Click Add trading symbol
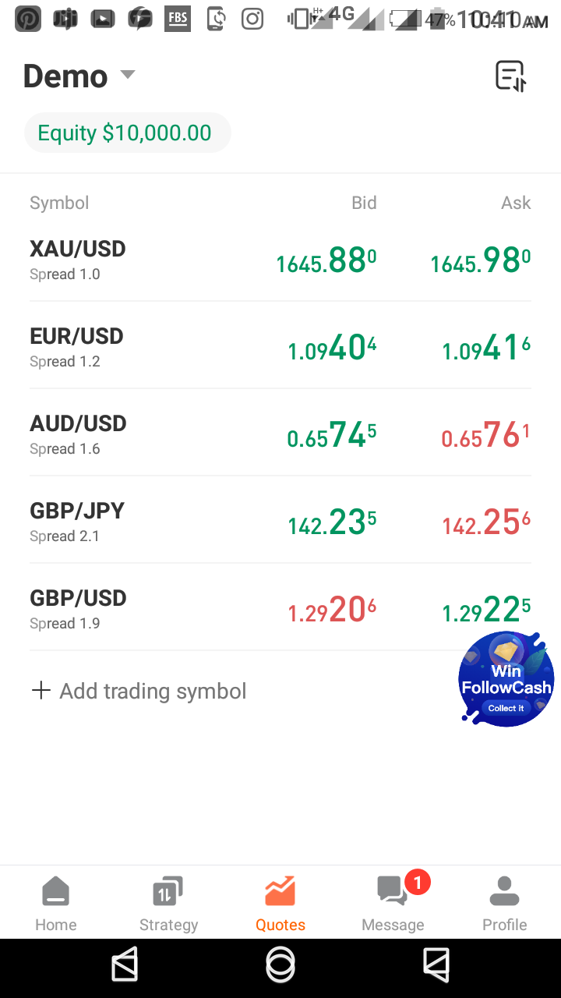This screenshot has width=561, height=998. pos(153,691)
